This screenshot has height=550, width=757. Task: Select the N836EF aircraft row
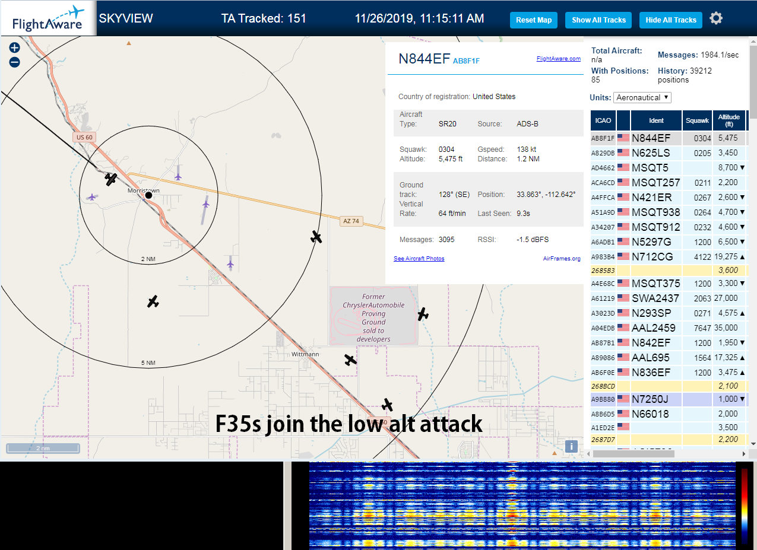[668, 373]
